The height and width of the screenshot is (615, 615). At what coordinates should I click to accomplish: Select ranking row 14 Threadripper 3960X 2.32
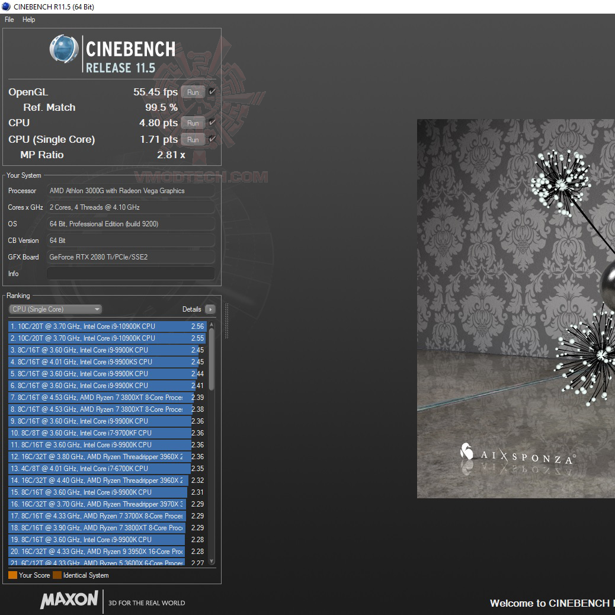pyautogui.click(x=107, y=480)
